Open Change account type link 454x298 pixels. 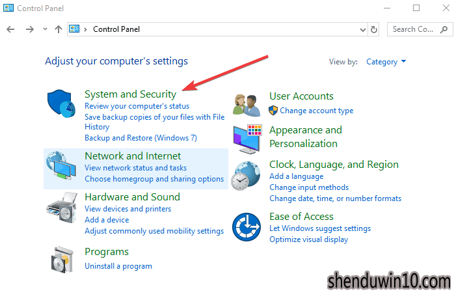point(317,111)
